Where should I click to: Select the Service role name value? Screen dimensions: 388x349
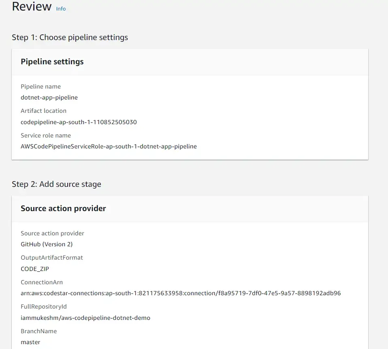click(x=109, y=146)
